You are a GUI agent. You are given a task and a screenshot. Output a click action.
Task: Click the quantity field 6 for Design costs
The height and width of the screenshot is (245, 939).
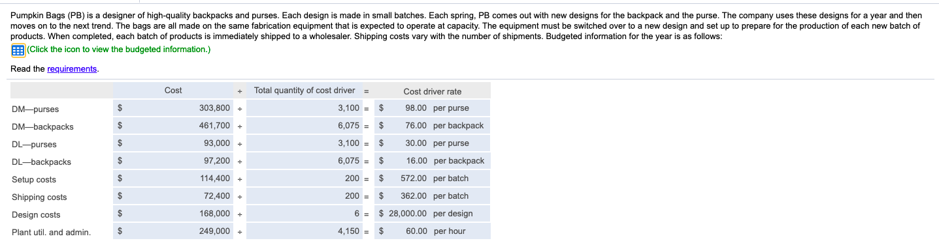coord(304,214)
